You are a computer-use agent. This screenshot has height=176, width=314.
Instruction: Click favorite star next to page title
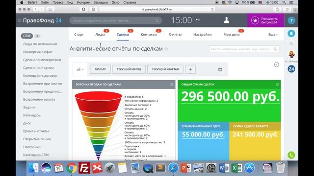[166, 49]
